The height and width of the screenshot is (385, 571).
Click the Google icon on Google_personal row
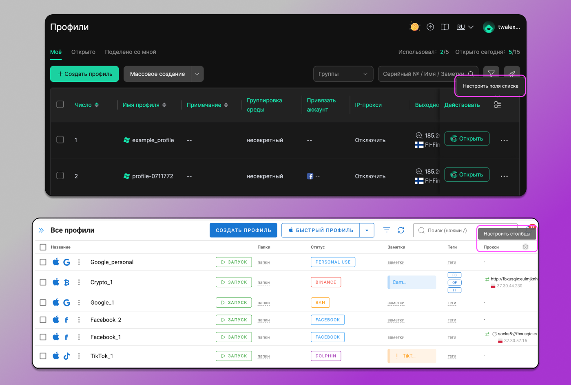click(x=66, y=262)
